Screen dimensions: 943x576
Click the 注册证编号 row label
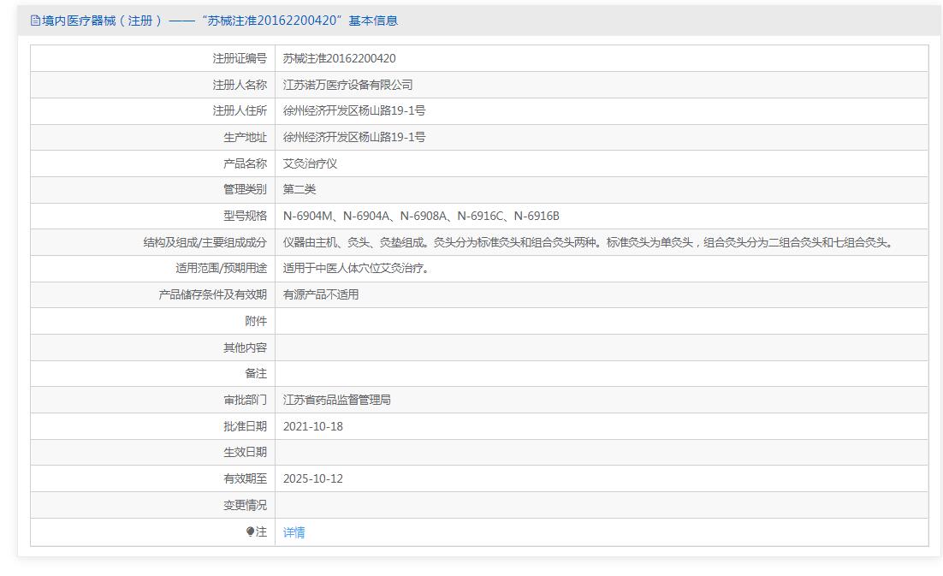[240, 58]
